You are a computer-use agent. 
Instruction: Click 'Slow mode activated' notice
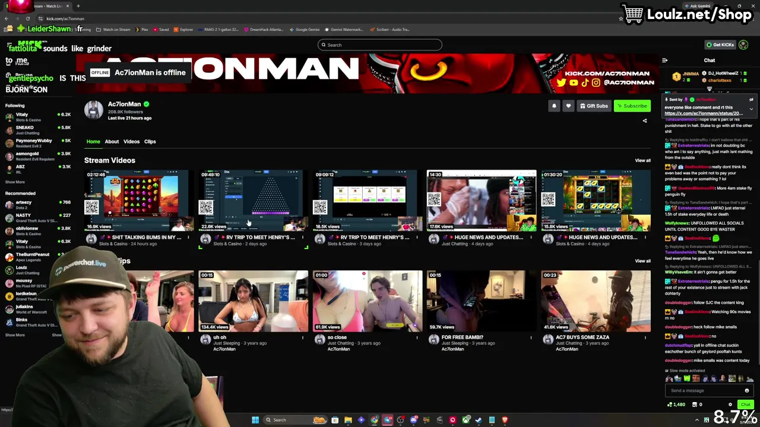coord(685,371)
